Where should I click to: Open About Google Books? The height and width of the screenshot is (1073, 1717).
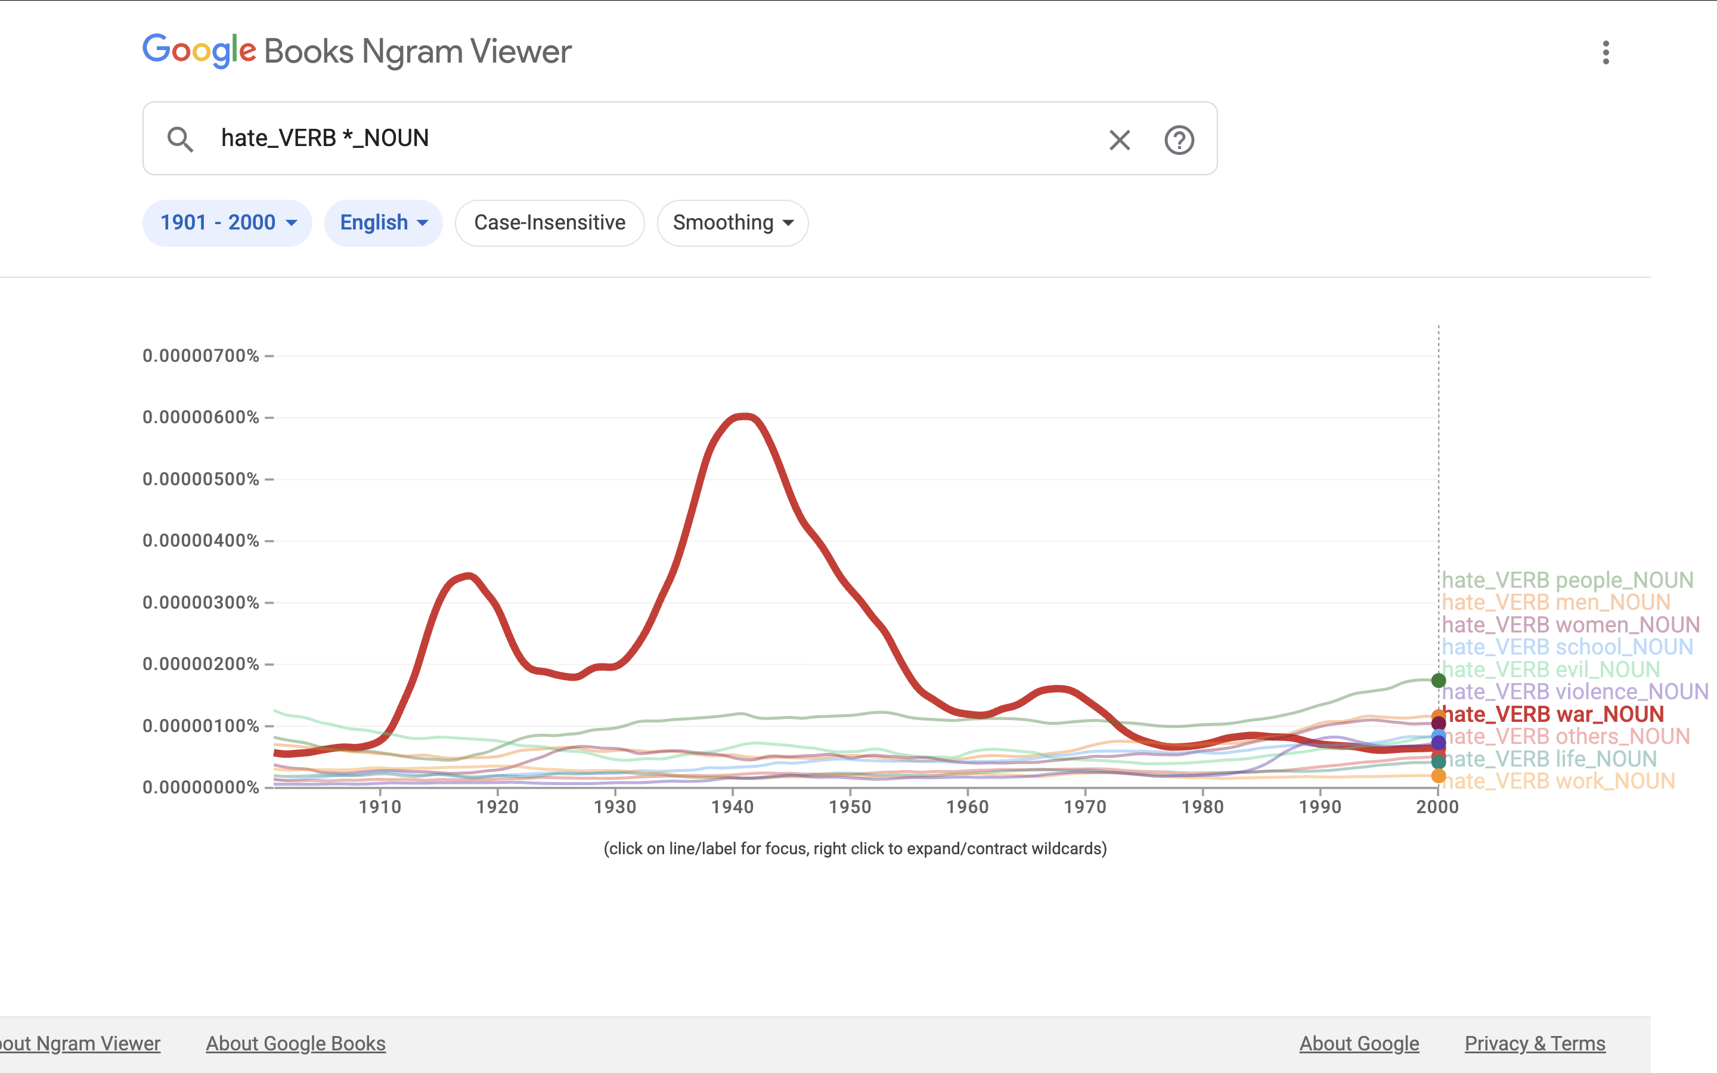295,1043
